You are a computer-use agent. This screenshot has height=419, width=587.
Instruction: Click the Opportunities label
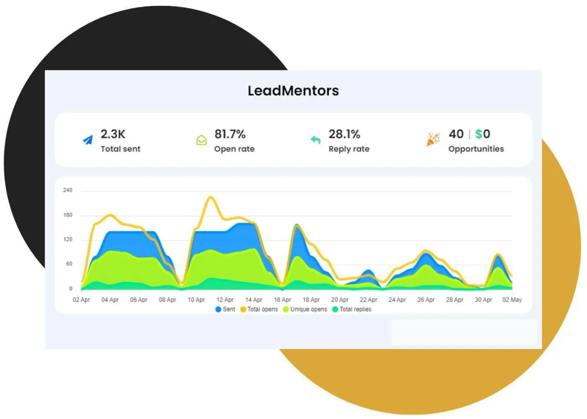click(x=476, y=149)
